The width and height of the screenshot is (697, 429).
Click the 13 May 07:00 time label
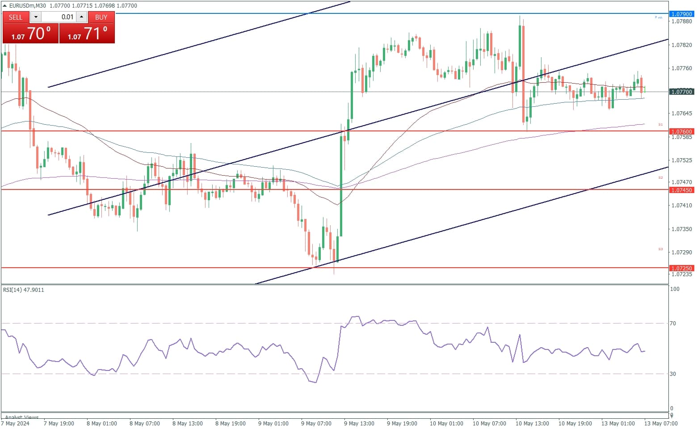pyautogui.click(x=661, y=423)
